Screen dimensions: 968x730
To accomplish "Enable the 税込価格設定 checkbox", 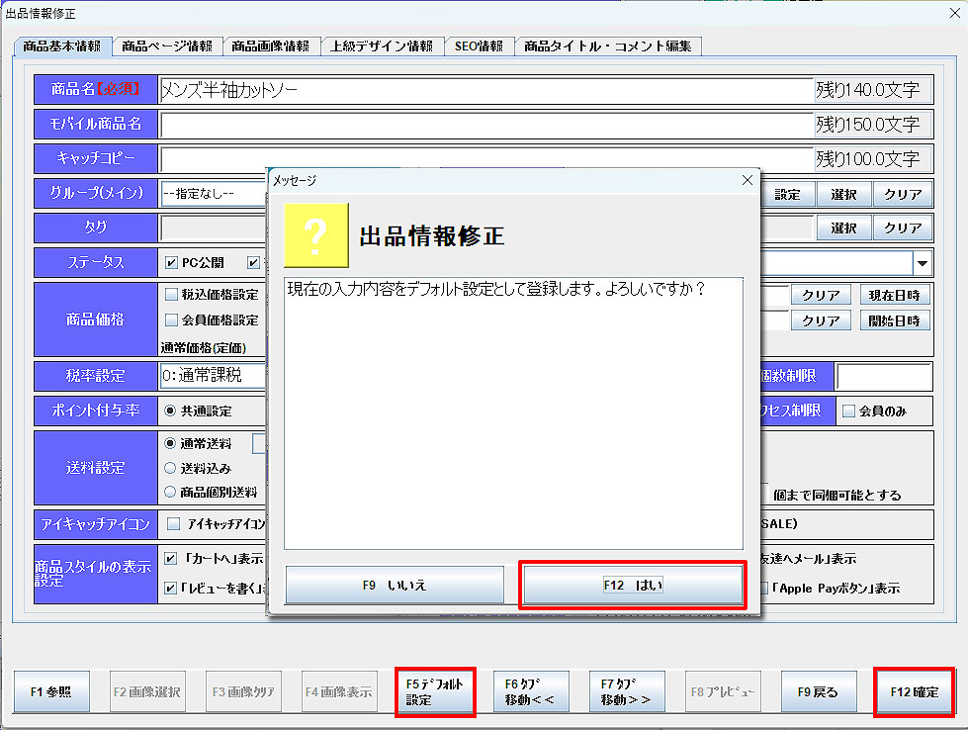I will pos(172,295).
